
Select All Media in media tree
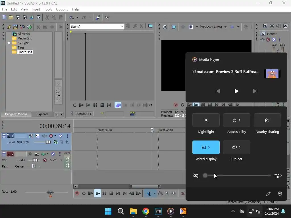click(24, 34)
